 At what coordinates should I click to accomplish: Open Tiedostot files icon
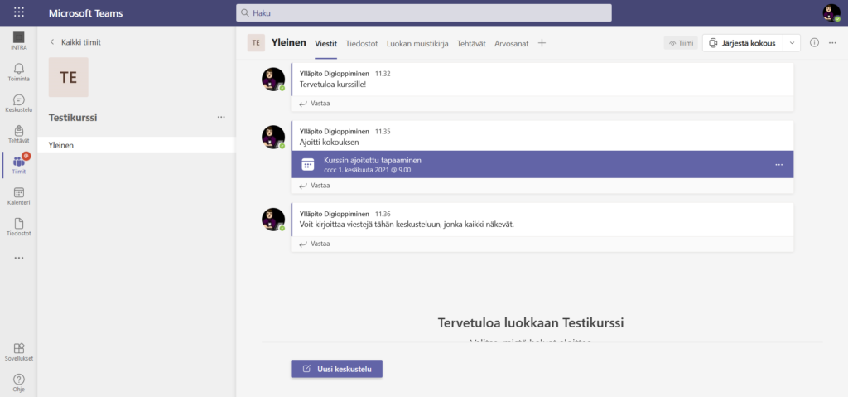(19, 227)
